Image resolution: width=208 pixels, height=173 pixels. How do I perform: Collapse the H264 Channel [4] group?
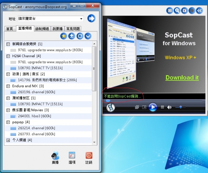8,56
